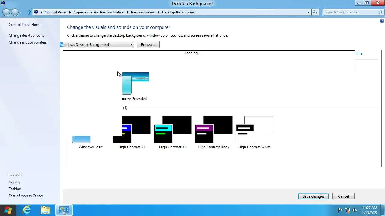The width and height of the screenshot is (385, 216).
Task: Open the recent locations dropdown arrow
Action: click(21, 13)
